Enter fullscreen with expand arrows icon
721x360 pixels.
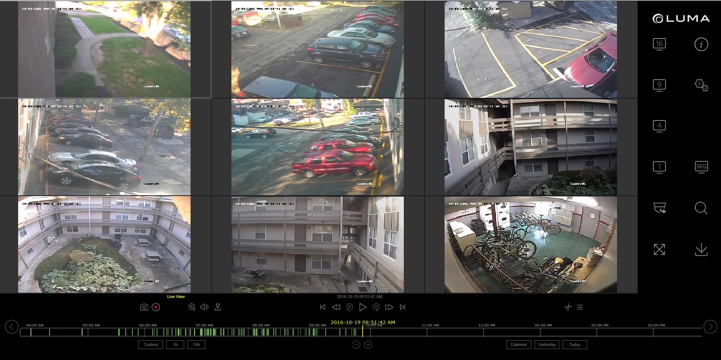click(659, 249)
